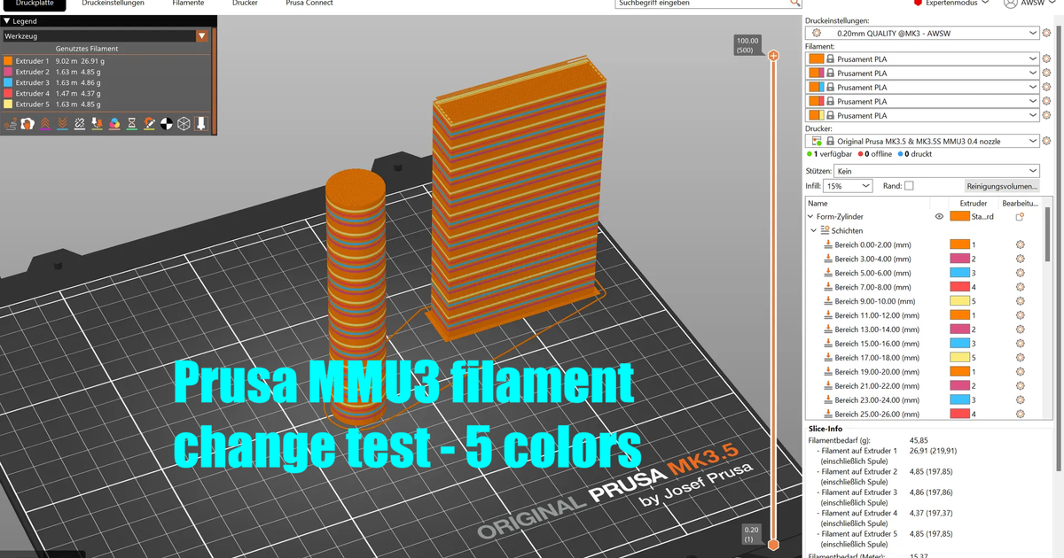Enable shells view with the black-white sphere icon
1064x558 pixels.
pos(167,123)
